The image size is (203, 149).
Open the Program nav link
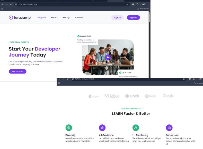coord(42,17)
